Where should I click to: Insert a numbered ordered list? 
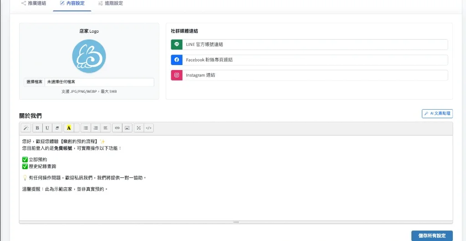pyautogui.click(x=96, y=128)
